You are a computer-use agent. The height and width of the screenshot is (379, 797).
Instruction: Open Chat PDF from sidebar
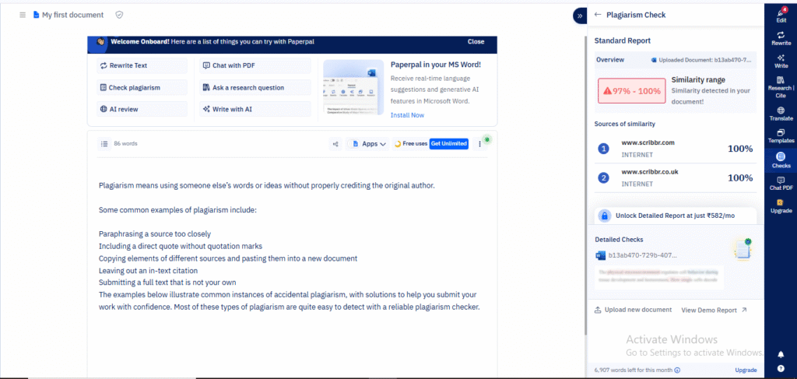tap(781, 184)
